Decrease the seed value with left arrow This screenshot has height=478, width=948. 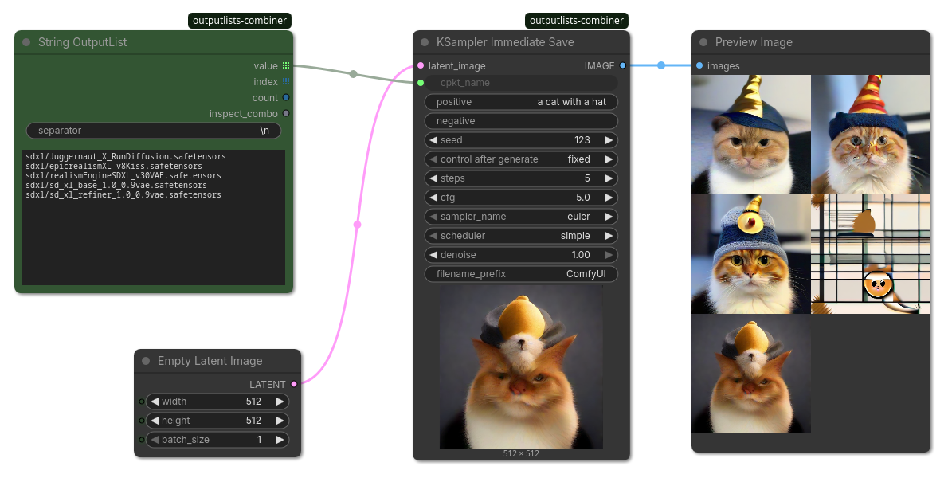click(x=433, y=140)
